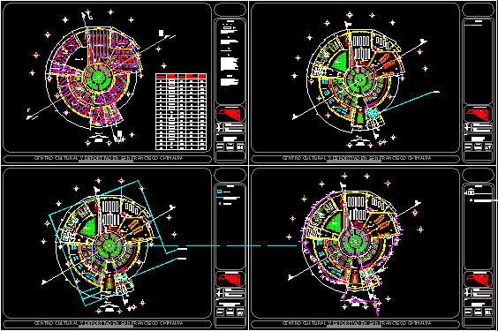The height and width of the screenshot is (331, 498).
Task: Select the title text strip under bottom-right sheet
Action: click(355, 324)
